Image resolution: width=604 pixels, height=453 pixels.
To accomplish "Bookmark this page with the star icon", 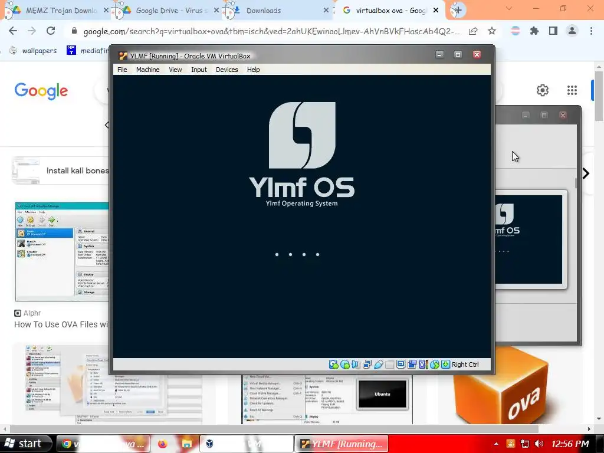I will coord(492,31).
